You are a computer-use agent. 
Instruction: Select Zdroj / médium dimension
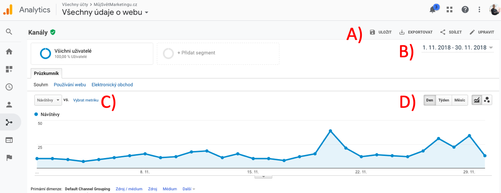tap(129, 189)
